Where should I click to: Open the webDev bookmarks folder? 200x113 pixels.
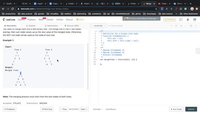(66, 14)
